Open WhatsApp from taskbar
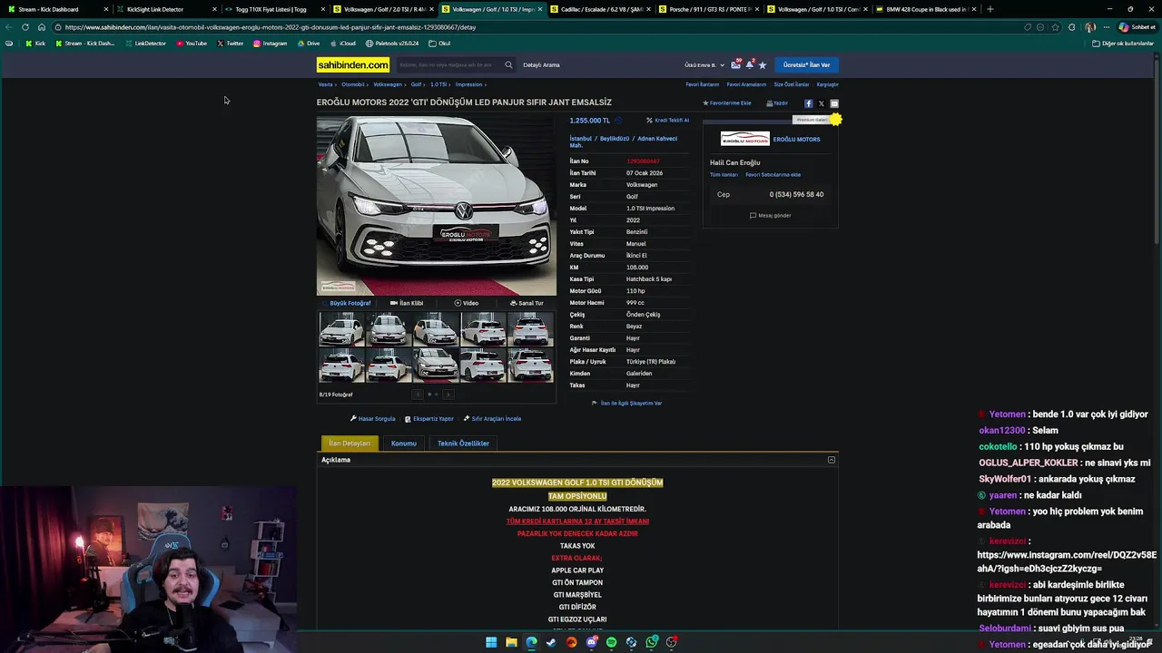 tap(652, 642)
